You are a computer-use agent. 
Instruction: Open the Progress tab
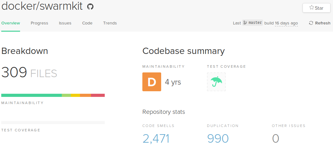(x=40, y=23)
